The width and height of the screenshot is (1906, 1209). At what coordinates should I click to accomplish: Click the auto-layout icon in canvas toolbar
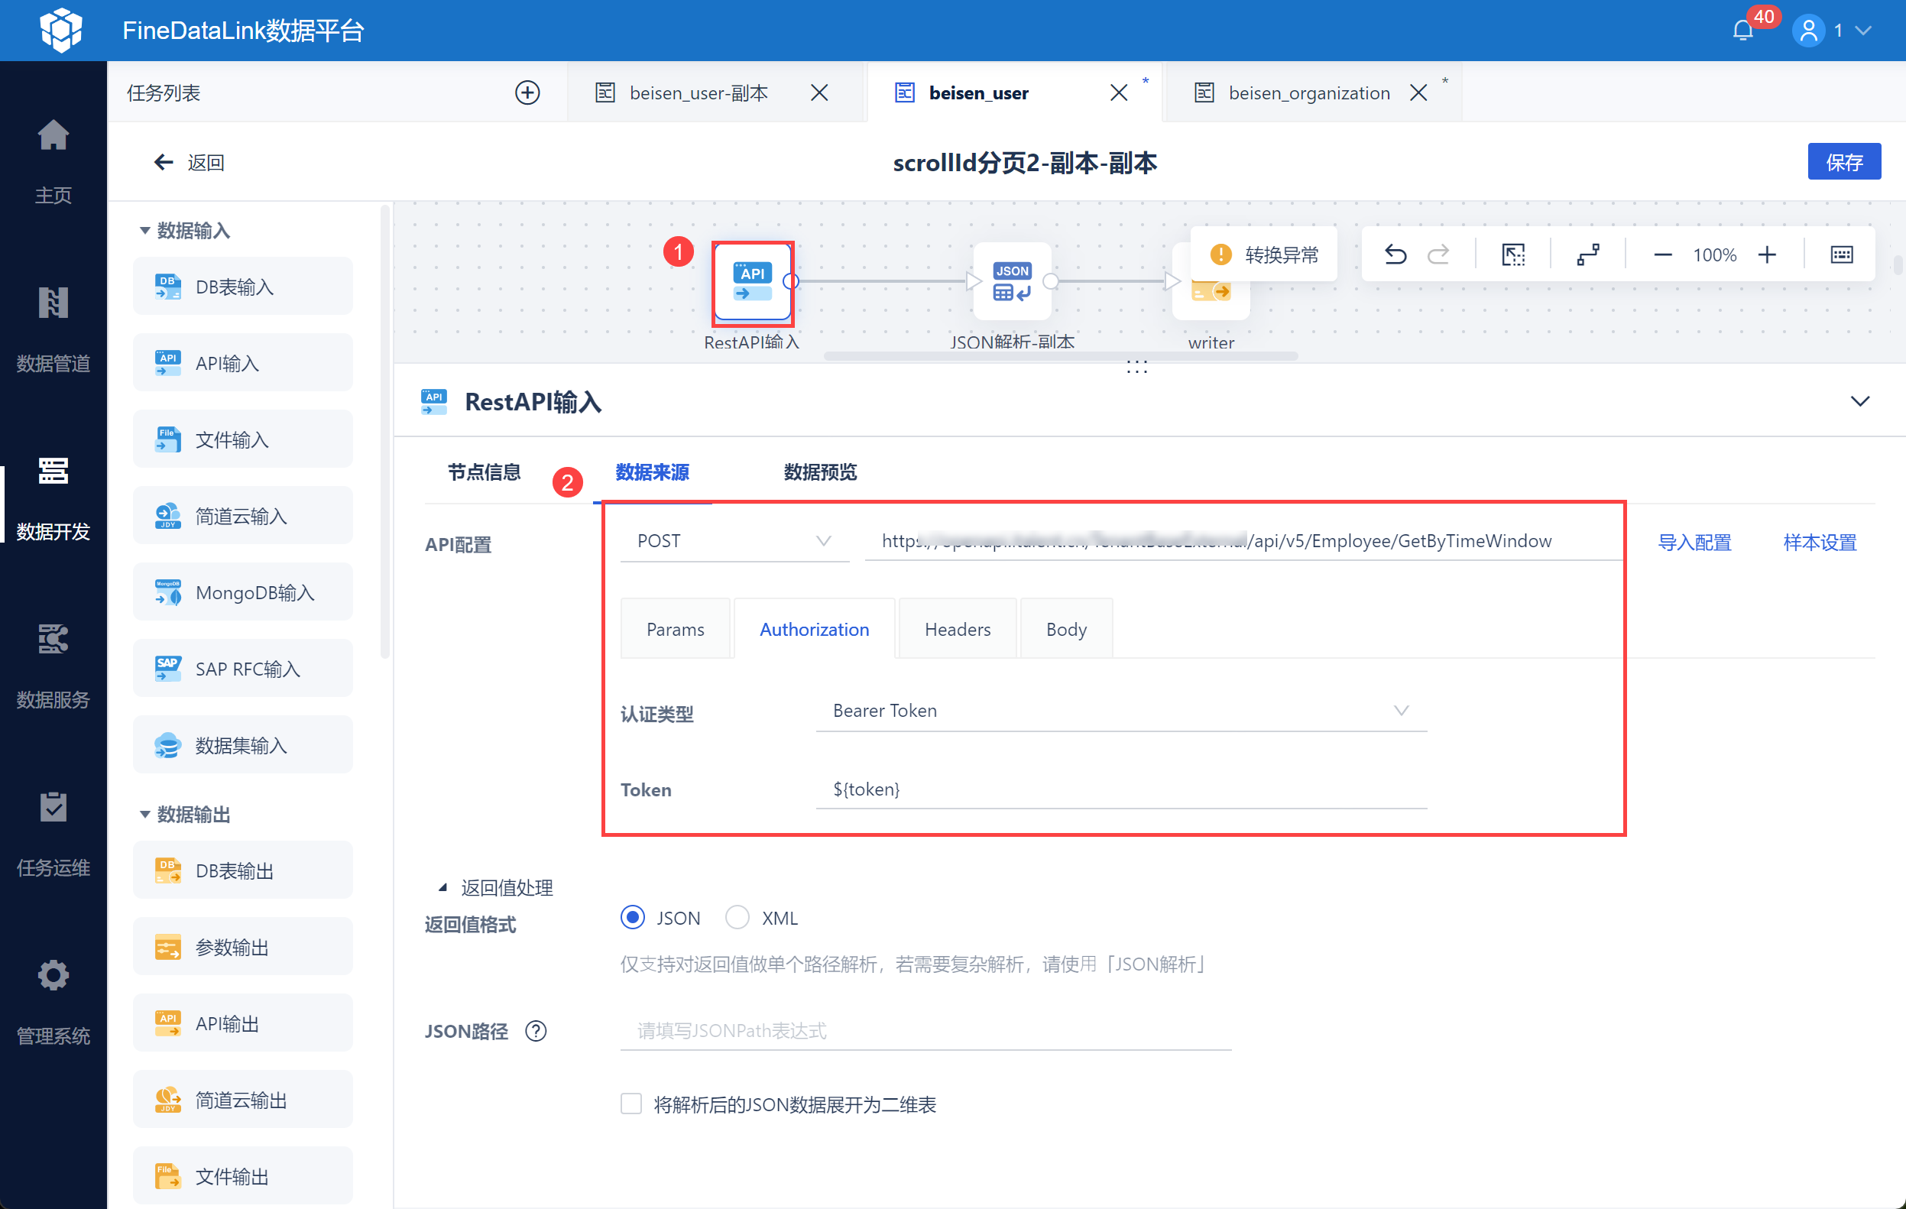point(1588,255)
